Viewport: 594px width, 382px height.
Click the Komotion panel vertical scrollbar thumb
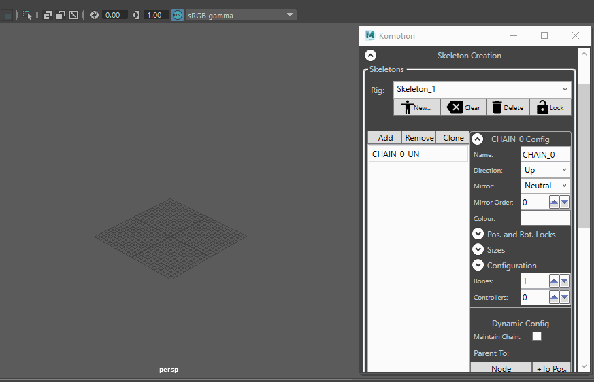click(584, 156)
